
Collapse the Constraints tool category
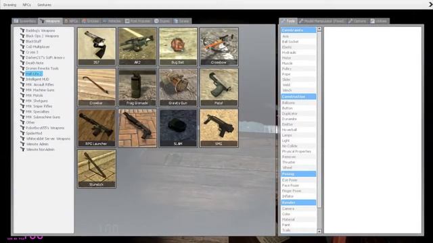point(298,30)
